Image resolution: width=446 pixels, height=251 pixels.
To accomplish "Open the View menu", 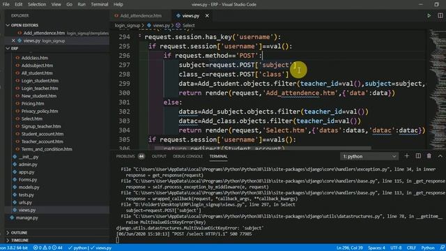I will click(56, 4).
